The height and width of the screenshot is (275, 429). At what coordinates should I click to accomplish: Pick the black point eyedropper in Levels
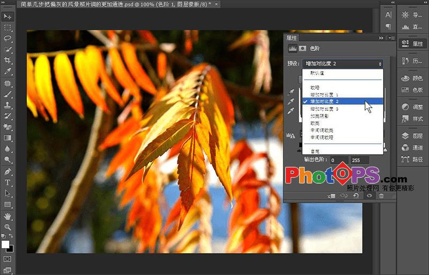click(x=291, y=93)
